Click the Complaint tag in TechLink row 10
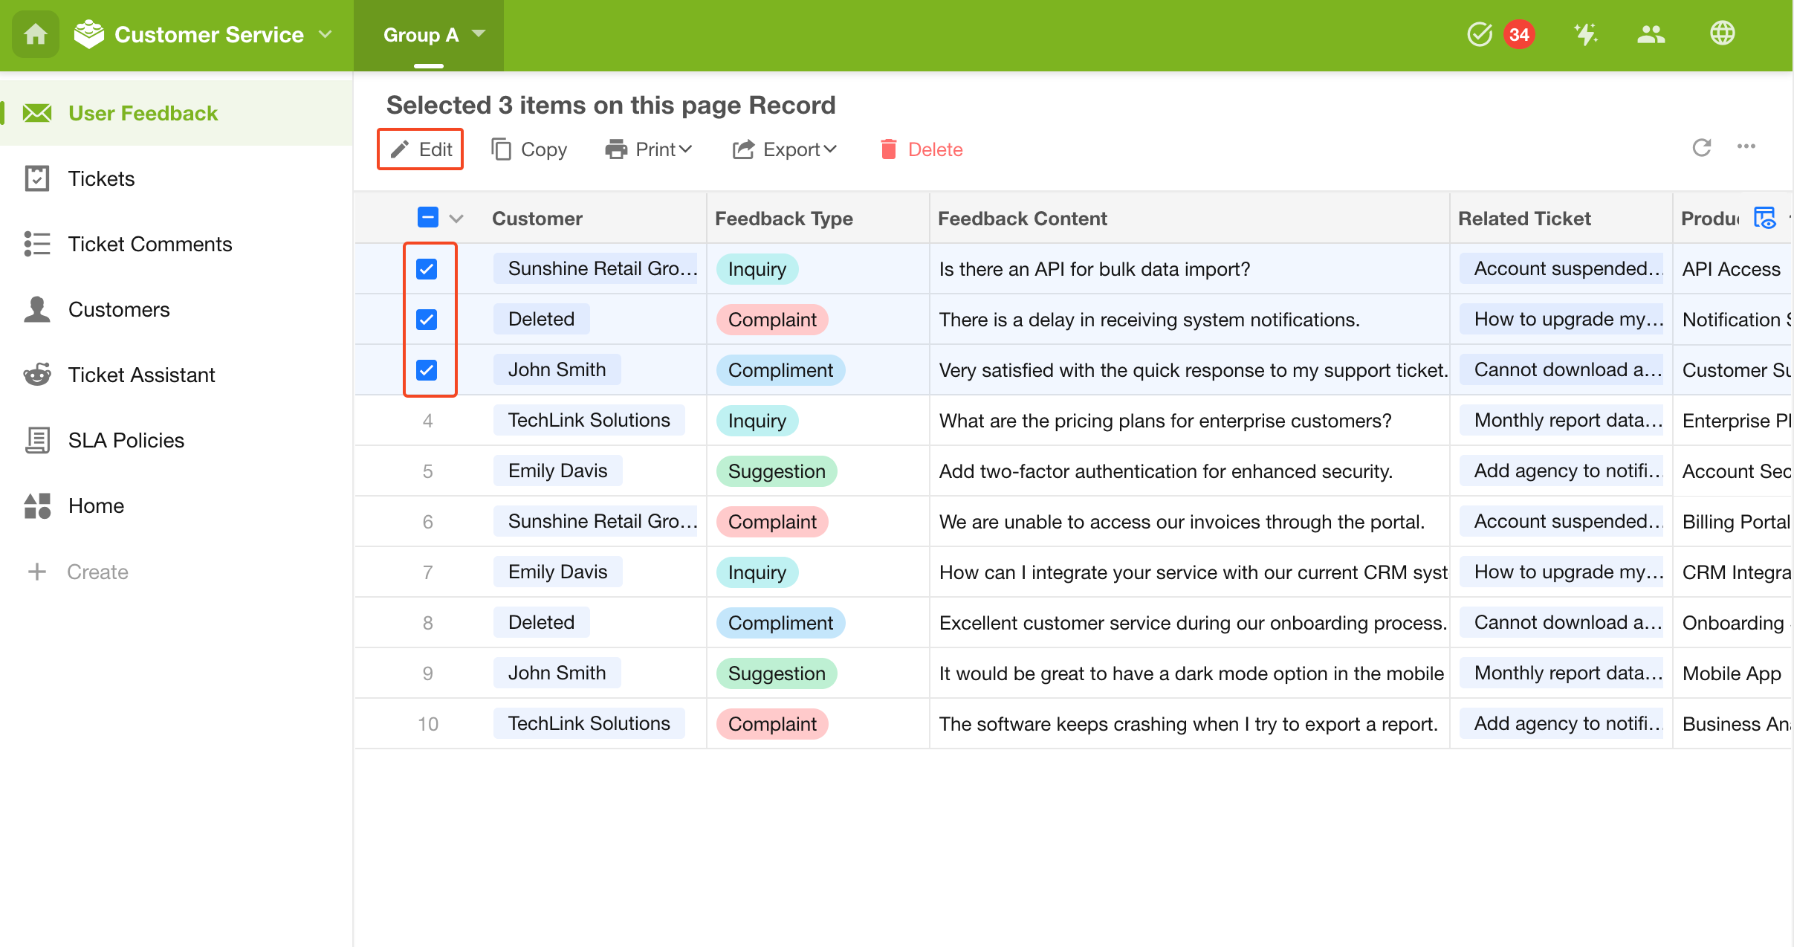 click(772, 724)
